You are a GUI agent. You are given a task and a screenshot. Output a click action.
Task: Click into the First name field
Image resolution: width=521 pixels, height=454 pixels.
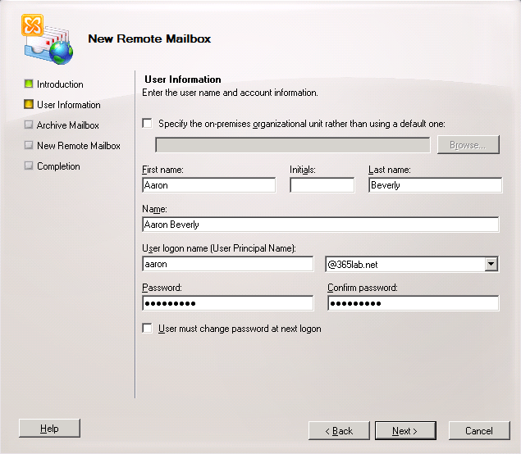(208, 185)
